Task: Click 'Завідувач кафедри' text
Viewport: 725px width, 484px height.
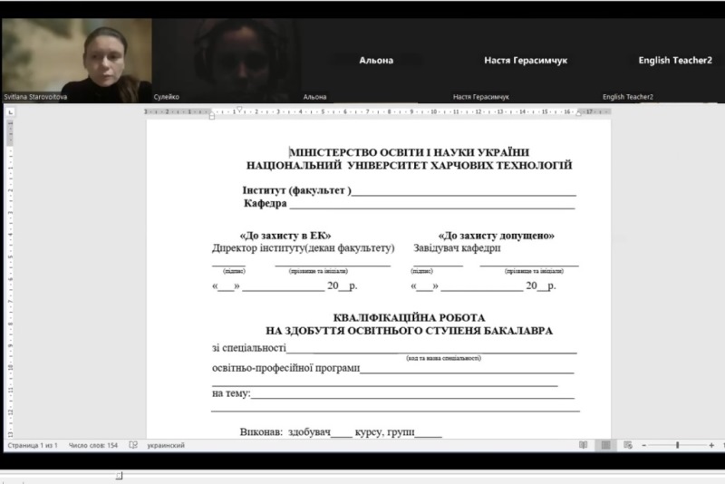Action: pos(457,248)
